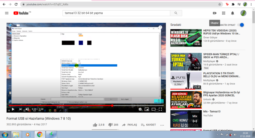Open more actions ellipsis below video
The image size is (255, 138).
(162, 125)
